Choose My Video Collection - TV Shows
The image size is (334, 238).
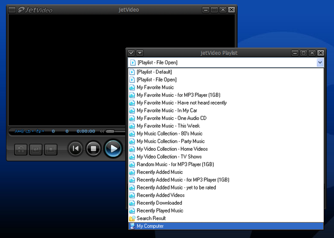tap(226, 157)
